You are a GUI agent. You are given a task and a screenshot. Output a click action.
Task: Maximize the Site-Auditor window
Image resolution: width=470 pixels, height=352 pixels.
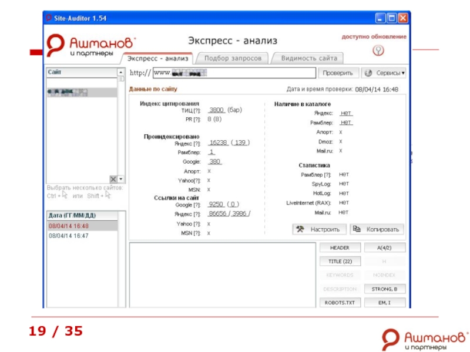click(x=391, y=18)
